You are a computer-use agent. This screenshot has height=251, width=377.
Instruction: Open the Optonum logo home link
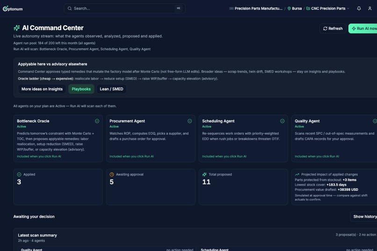13,8
